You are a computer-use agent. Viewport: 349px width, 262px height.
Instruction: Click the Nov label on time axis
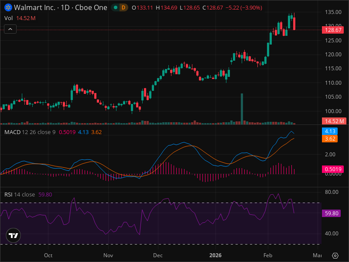[x=108, y=255]
